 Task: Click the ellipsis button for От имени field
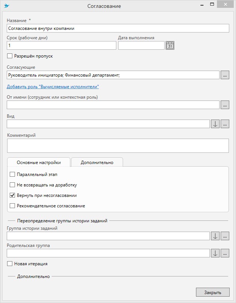[225, 105]
